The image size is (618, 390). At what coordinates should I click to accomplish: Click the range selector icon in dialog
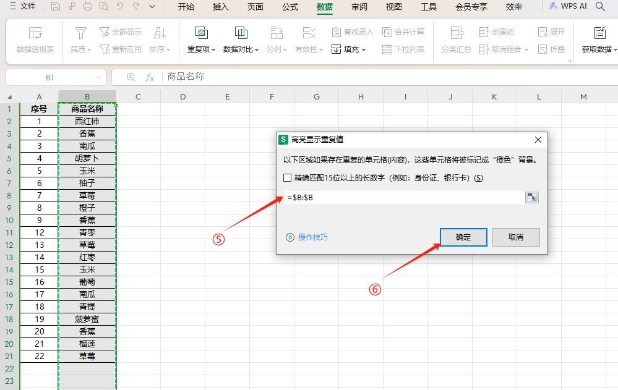point(531,197)
